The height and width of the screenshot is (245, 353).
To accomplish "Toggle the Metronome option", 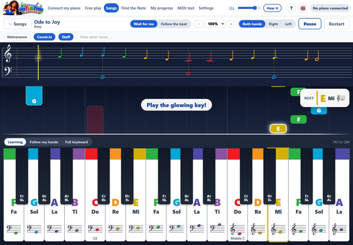I will (x=17, y=37).
